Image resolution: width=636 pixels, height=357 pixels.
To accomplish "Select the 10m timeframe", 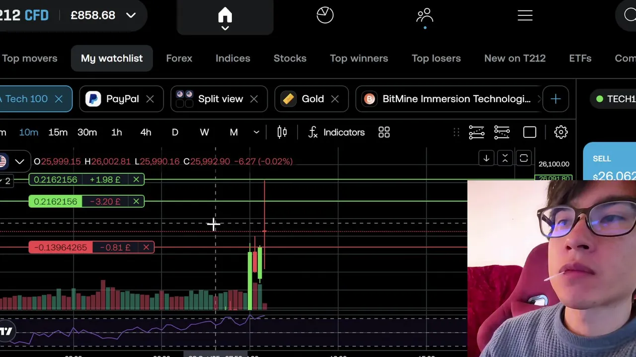I will point(28,132).
